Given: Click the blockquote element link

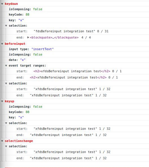Looking at the screenshot, I should click(54, 37).
